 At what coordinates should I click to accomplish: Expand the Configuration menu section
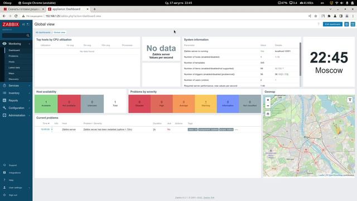[30, 108]
